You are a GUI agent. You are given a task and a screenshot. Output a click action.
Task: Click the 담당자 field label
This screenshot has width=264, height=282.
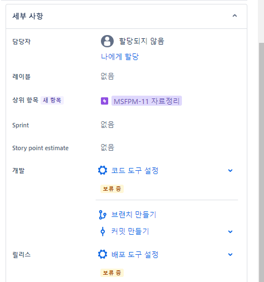pos(22,41)
